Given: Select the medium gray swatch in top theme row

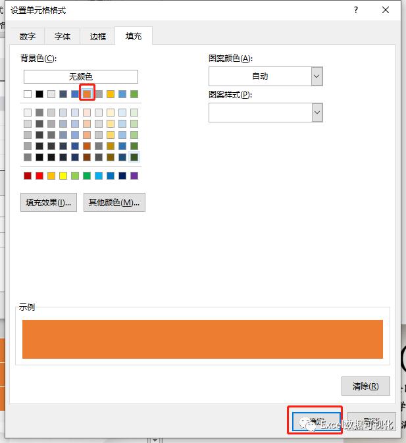Looking at the screenshot, I should click(99, 94).
